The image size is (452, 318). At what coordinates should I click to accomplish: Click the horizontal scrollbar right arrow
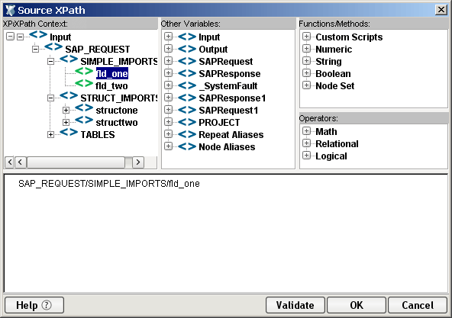pyautogui.click(x=138, y=162)
